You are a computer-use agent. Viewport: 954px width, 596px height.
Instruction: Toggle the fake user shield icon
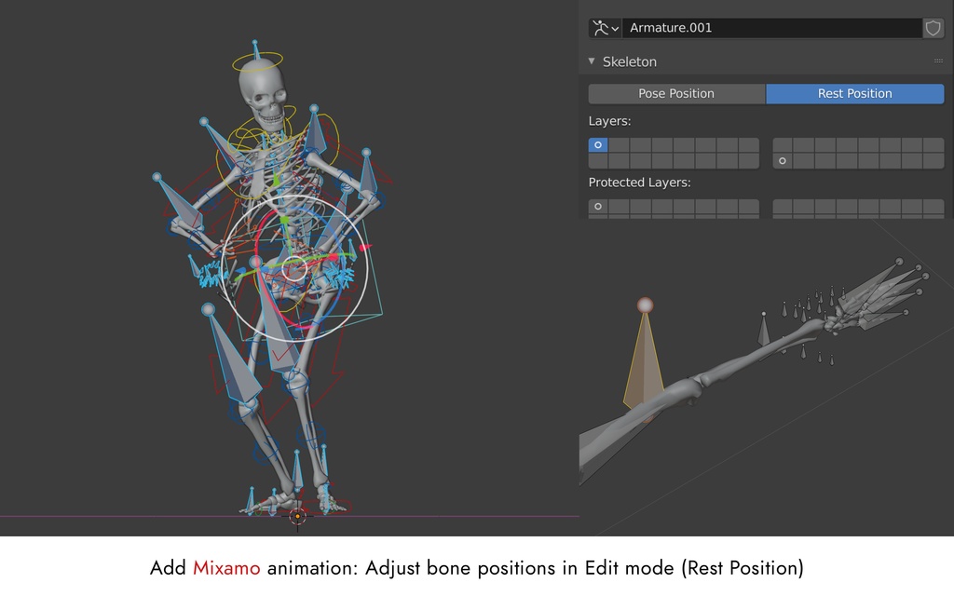[x=933, y=28]
